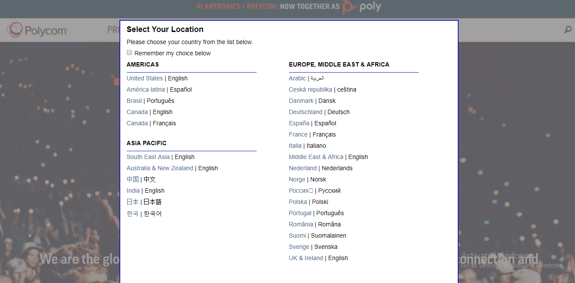Select the 中国 country link
This screenshot has height=283, width=575.
pyautogui.click(x=133, y=179)
